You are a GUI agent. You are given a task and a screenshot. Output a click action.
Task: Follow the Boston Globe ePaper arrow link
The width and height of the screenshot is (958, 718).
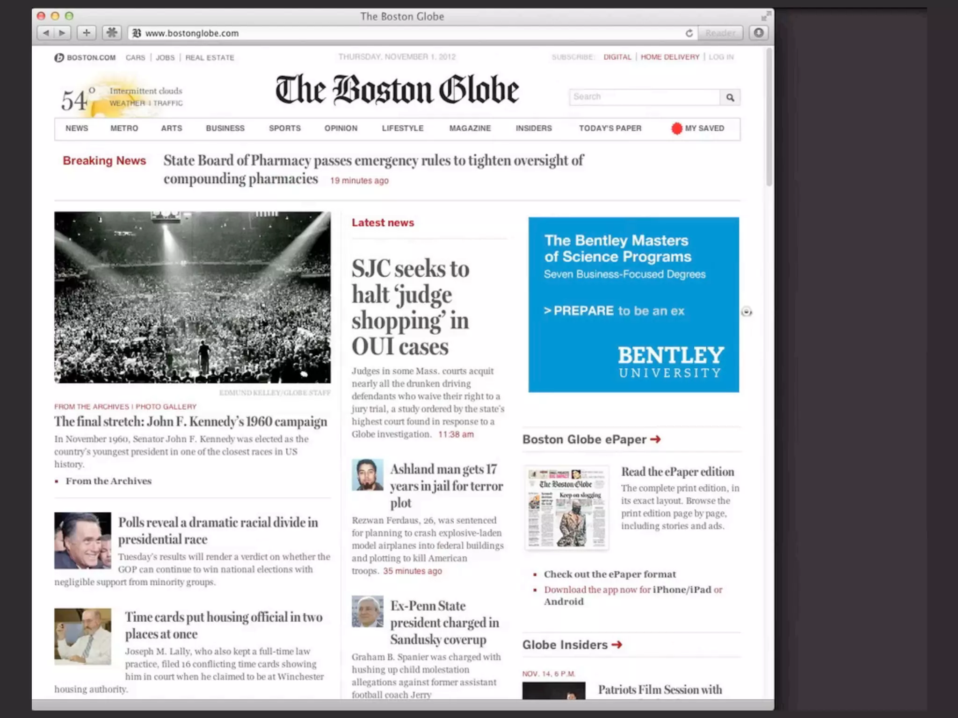tap(655, 439)
